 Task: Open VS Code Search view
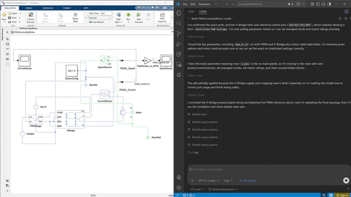coord(179,23)
